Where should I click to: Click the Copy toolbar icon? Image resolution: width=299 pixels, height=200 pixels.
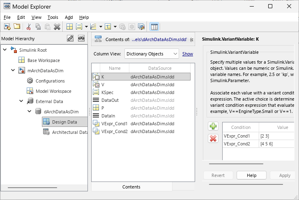[x=38, y=27]
